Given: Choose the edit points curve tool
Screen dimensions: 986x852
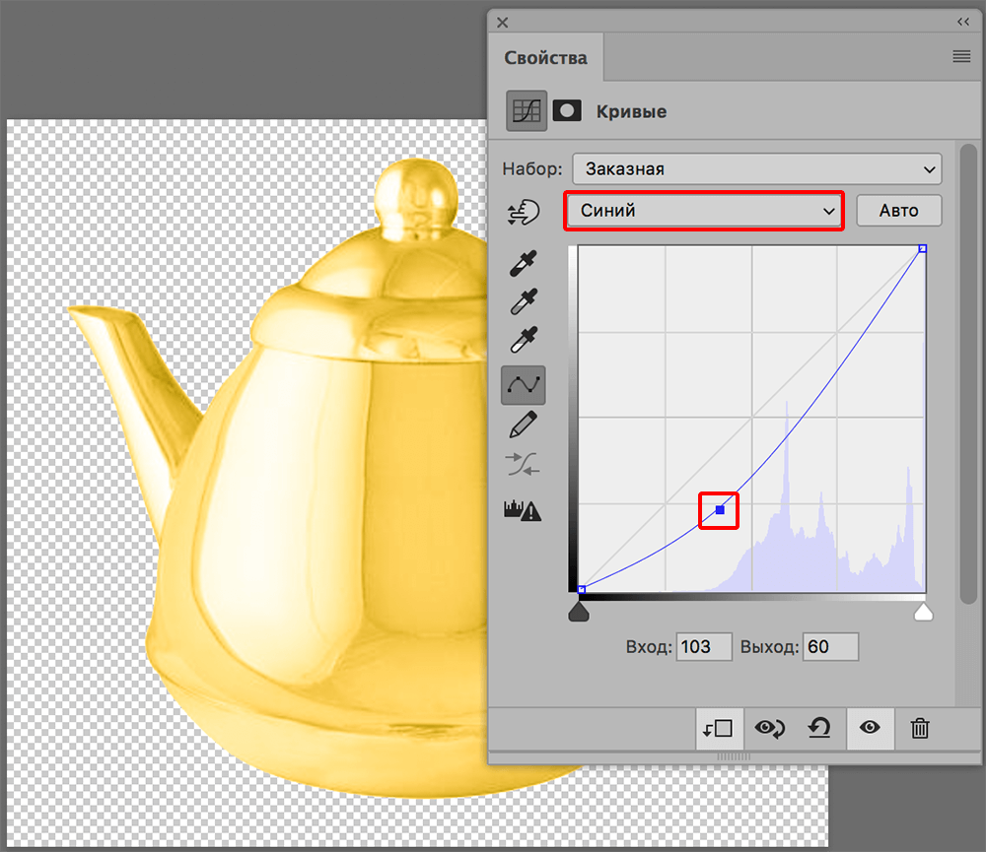Looking at the screenshot, I should [x=523, y=385].
